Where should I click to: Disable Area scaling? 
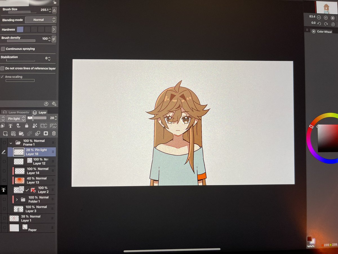click(2, 76)
